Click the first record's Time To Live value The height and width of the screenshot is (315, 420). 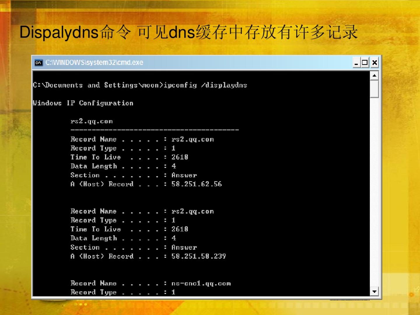(180, 157)
